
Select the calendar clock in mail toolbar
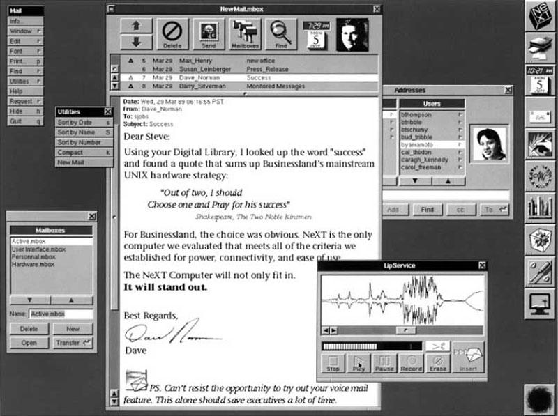[317, 35]
